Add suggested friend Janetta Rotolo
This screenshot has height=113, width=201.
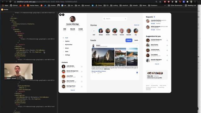[167, 50]
